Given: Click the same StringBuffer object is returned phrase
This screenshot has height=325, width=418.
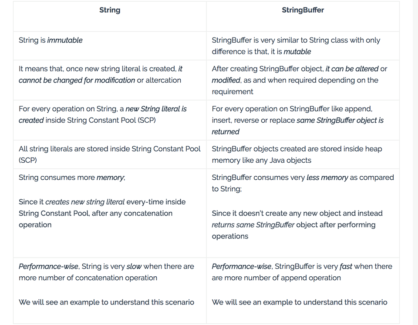Looking at the screenshot, I should pos(297,126).
